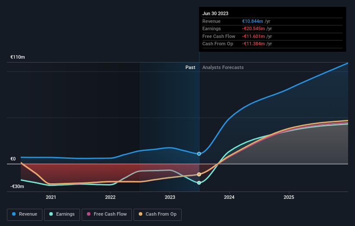Click the Cash From Op label in tooltip
This screenshot has height=226, width=355.
(217, 44)
